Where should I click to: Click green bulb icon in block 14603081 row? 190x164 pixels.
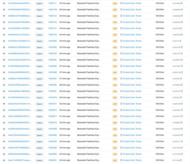coord(182,91)
